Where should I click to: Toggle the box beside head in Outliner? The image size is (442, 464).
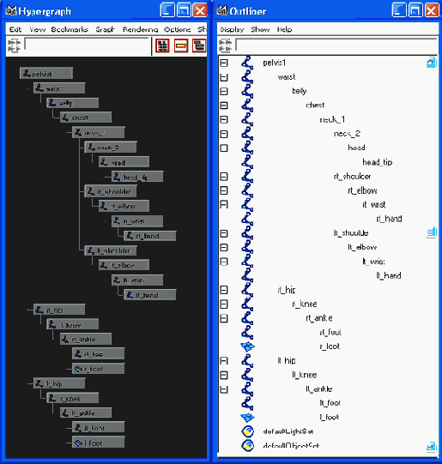coord(224,148)
